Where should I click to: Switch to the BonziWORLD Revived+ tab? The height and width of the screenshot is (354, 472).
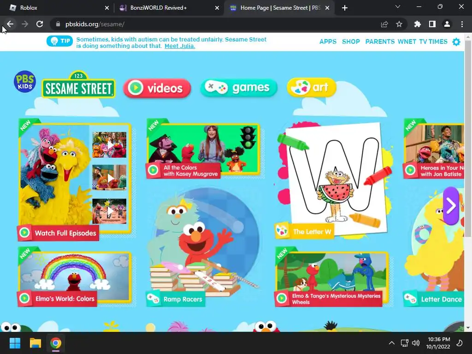pyautogui.click(x=169, y=8)
